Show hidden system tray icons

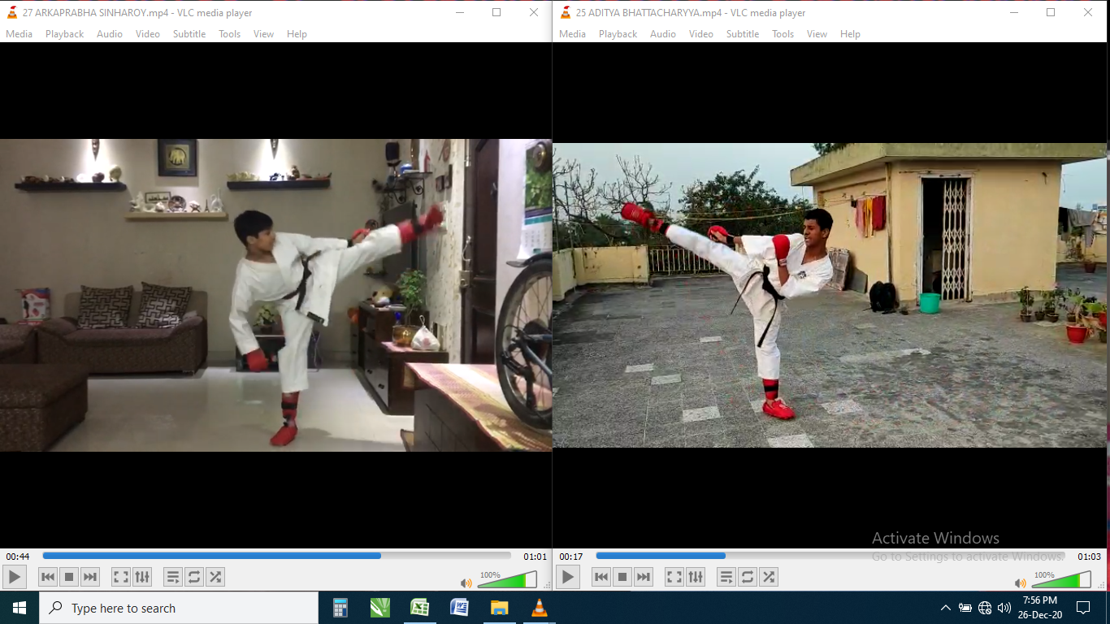point(945,608)
